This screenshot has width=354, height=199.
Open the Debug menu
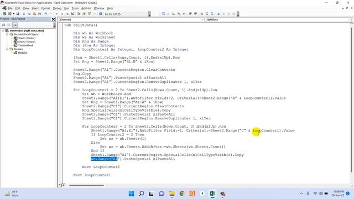(57, 8)
